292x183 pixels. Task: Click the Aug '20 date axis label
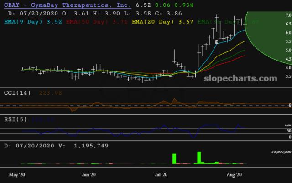[x=234, y=174]
